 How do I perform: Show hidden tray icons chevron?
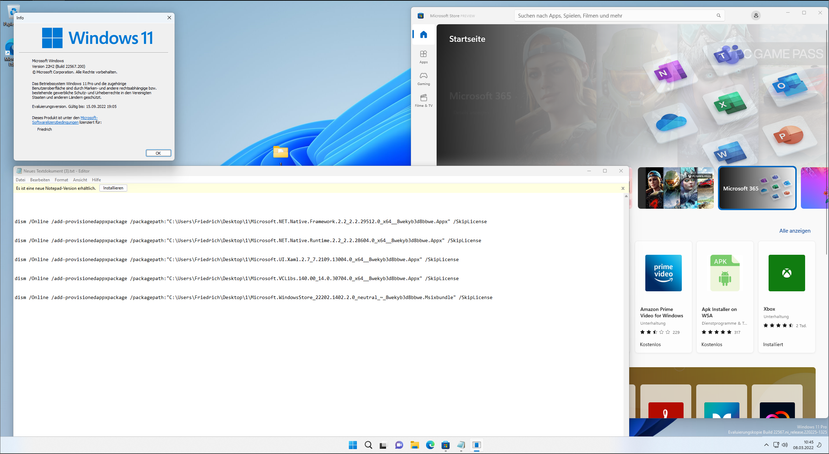click(x=766, y=445)
